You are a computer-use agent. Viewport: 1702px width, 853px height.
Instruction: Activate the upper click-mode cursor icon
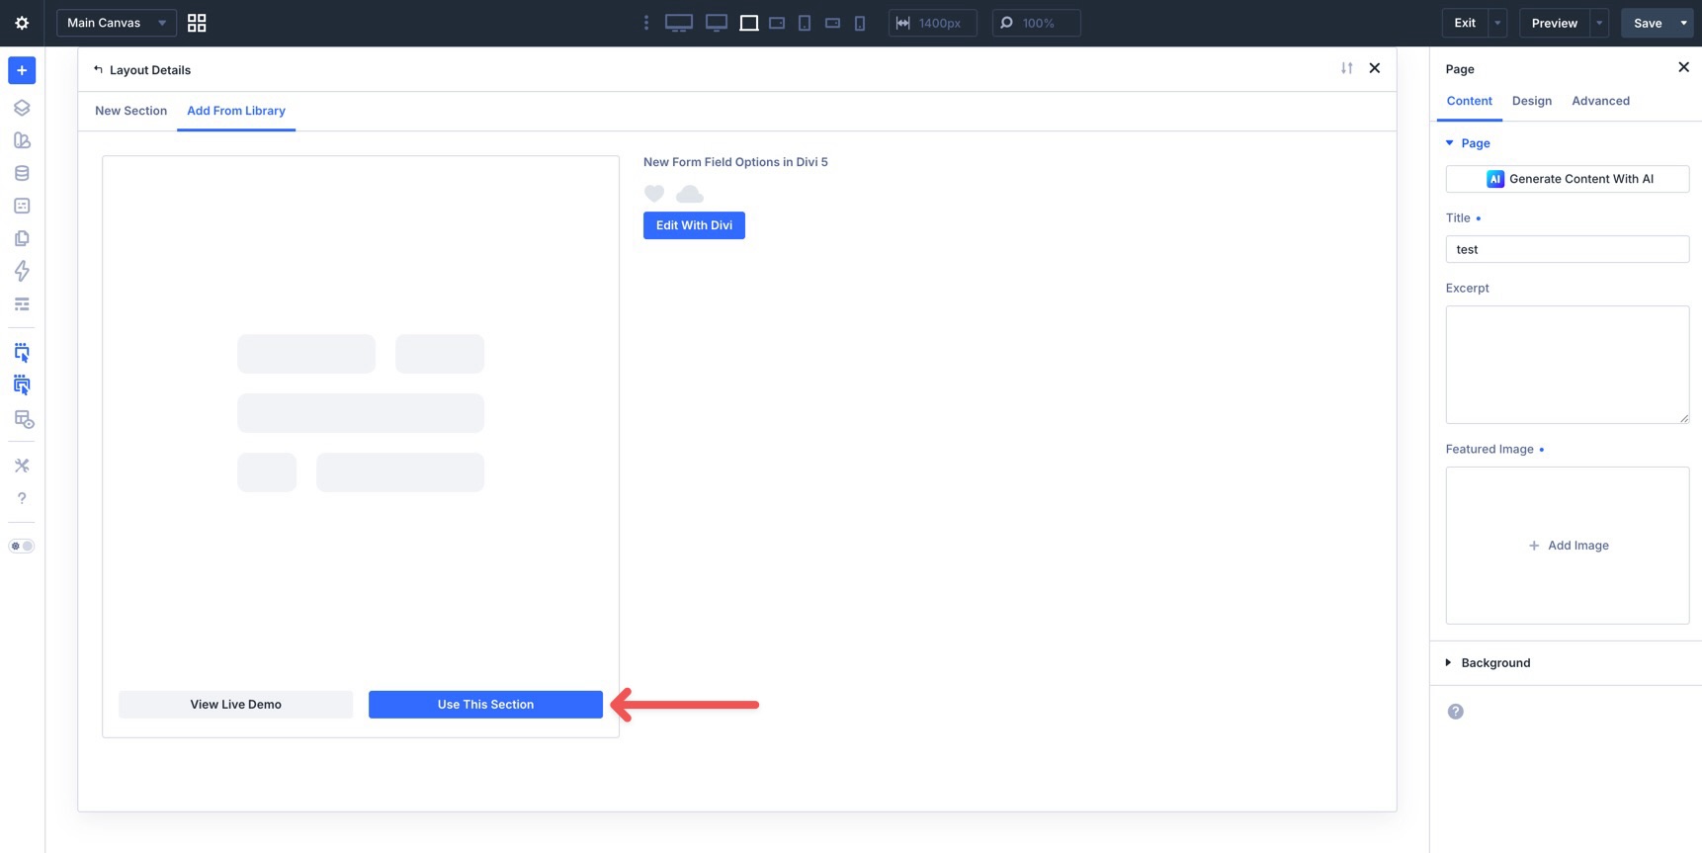click(x=22, y=353)
